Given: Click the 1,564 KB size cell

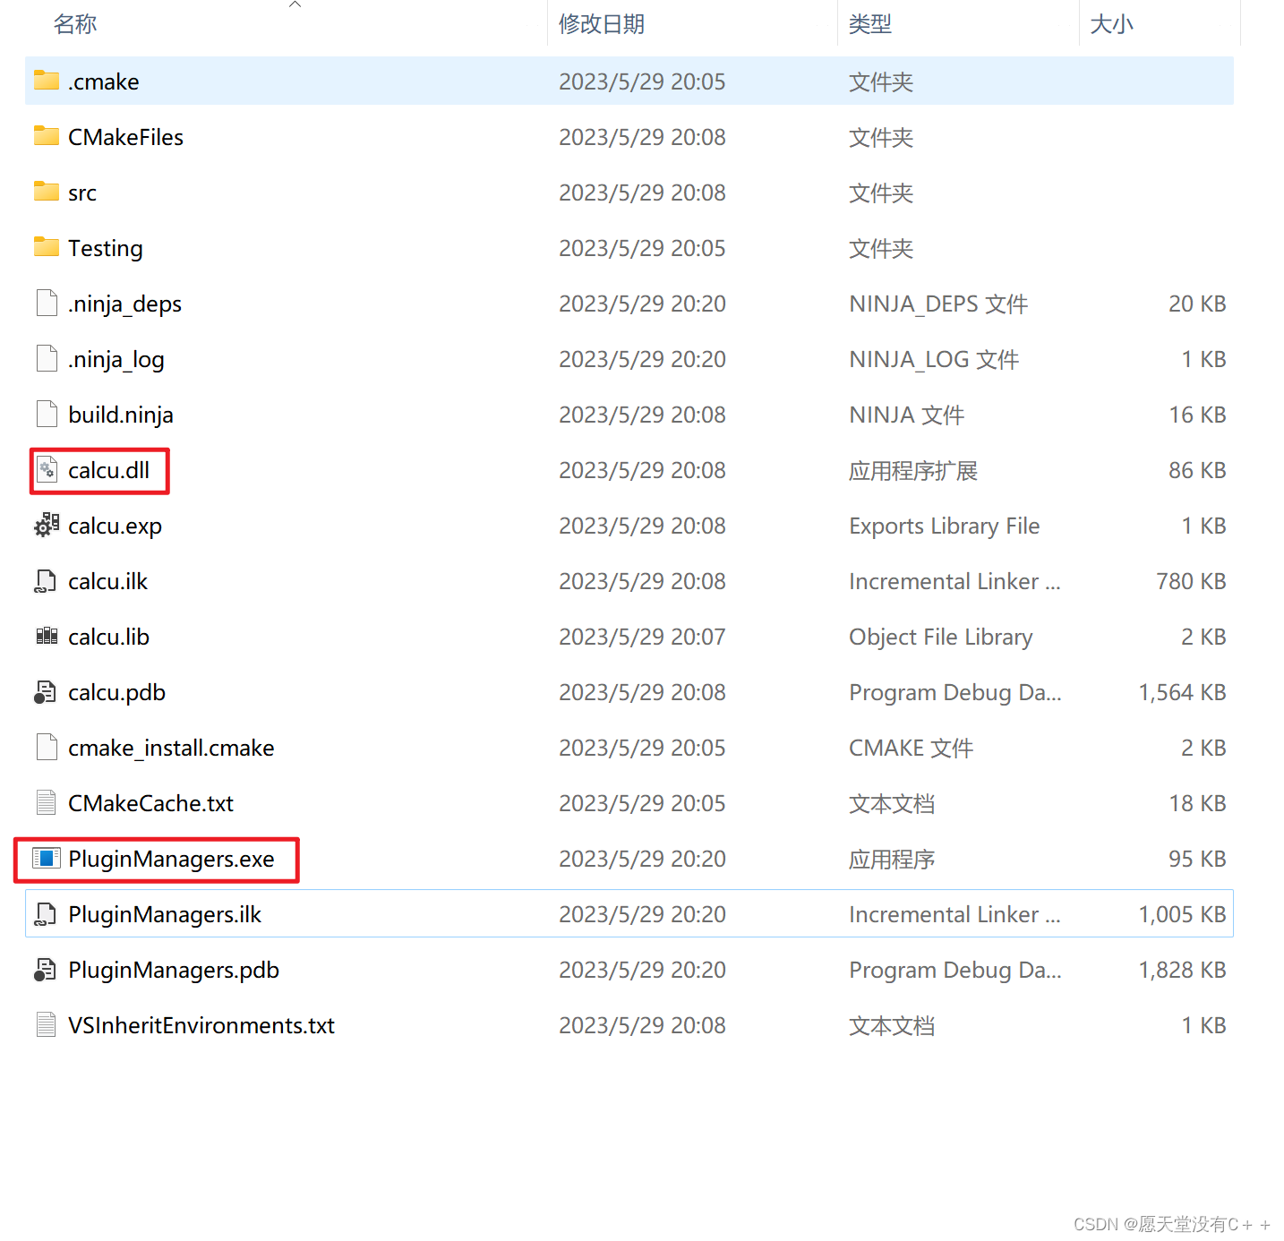Looking at the screenshot, I should 1182,692.
